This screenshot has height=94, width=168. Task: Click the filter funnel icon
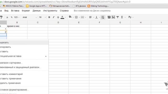(118, 17)
